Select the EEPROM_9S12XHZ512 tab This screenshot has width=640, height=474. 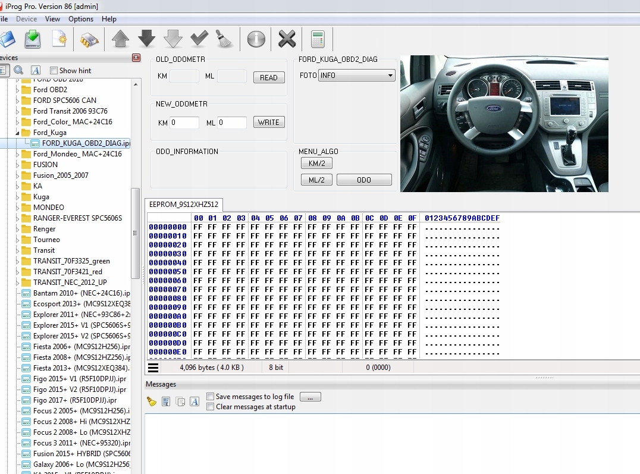pos(184,205)
